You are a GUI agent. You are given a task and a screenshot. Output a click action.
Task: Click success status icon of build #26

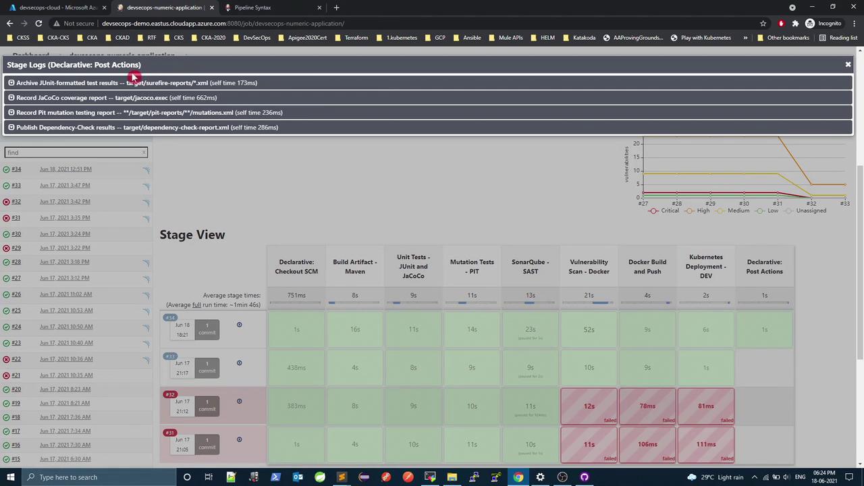click(6, 294)
